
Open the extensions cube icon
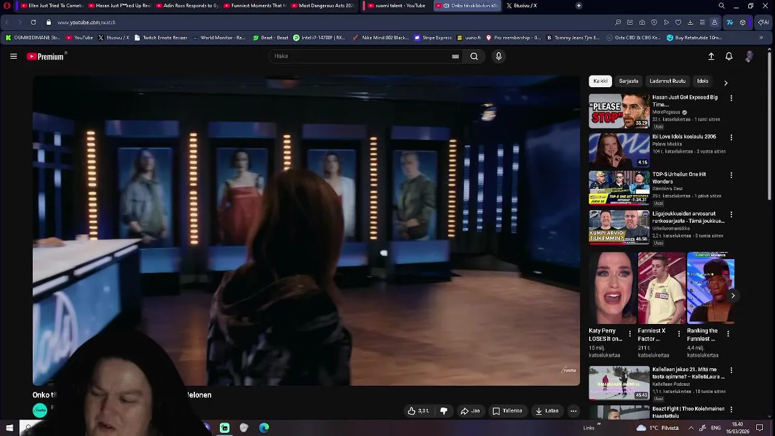pos(743,22)
